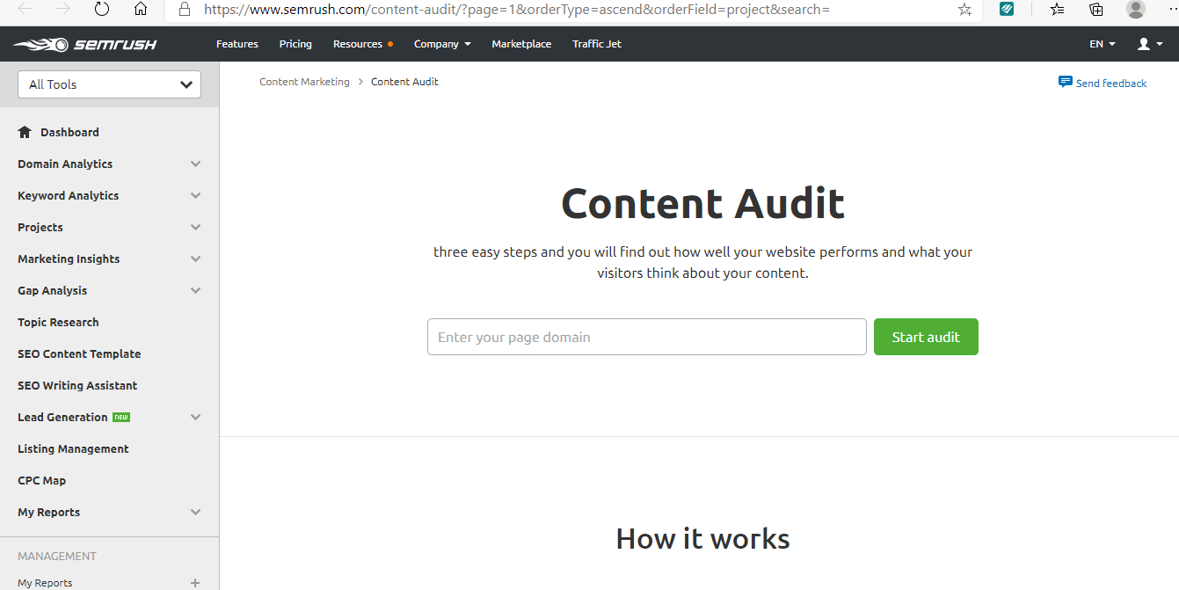Image resolution: width=1179 pixels, height=590 pixels.
Task: Open browser favorites list icon
Action: (1057, 10)
